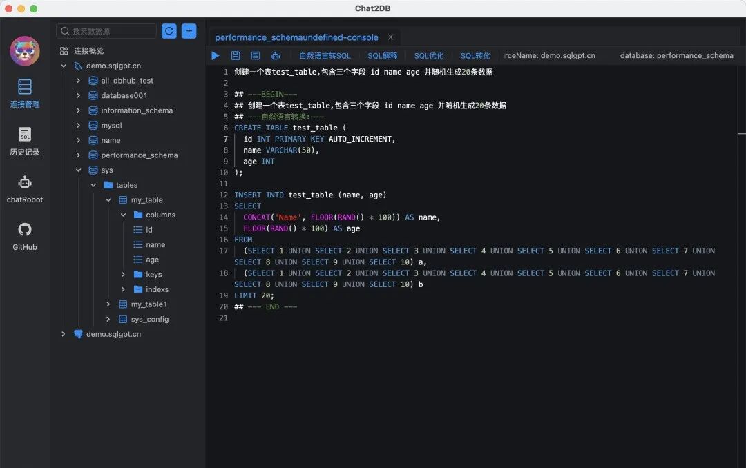Add a new data source with plus button
Image resolution: width=746 pixels, height=468 pixels.
click(x=189, y=31)
